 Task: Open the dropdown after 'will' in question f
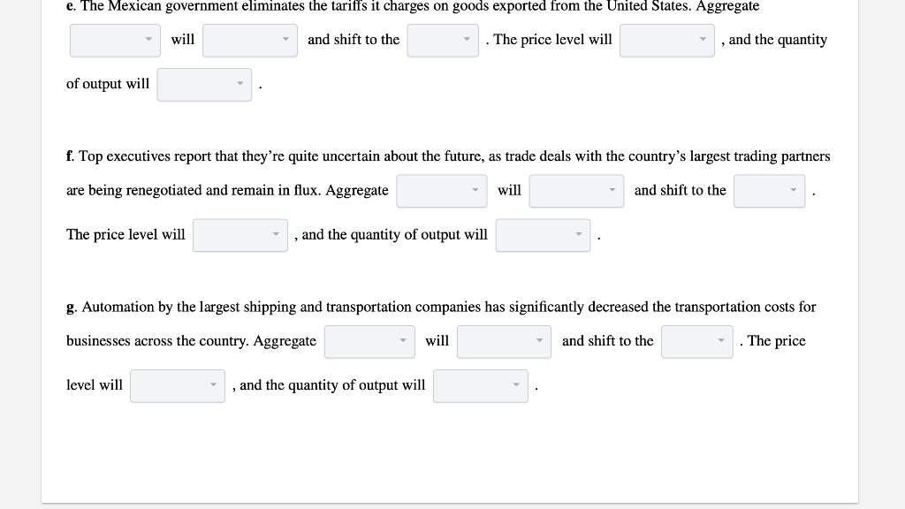click(x=576, y=191)
